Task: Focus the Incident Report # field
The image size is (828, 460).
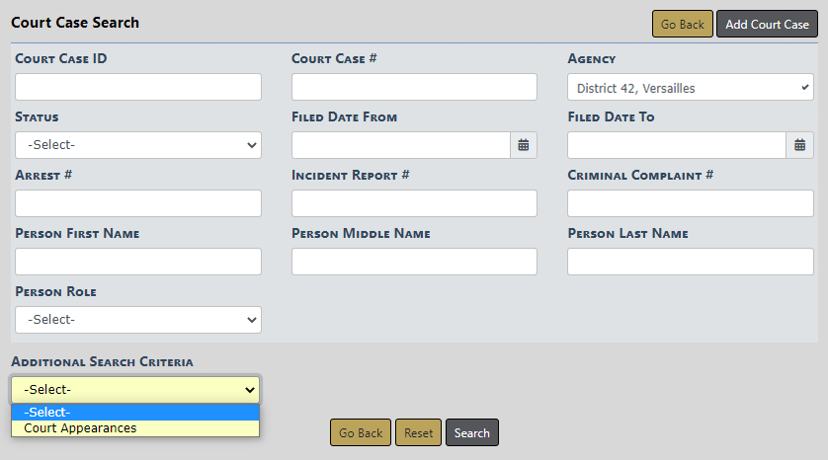Action: tap(414, 203)
